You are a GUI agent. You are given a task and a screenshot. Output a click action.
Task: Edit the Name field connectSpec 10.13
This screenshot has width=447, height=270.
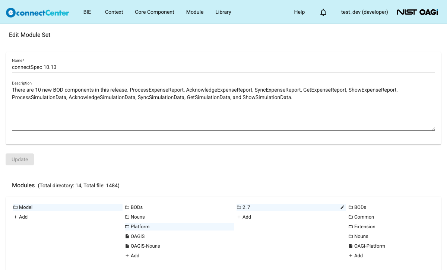(x=223, y=67)
